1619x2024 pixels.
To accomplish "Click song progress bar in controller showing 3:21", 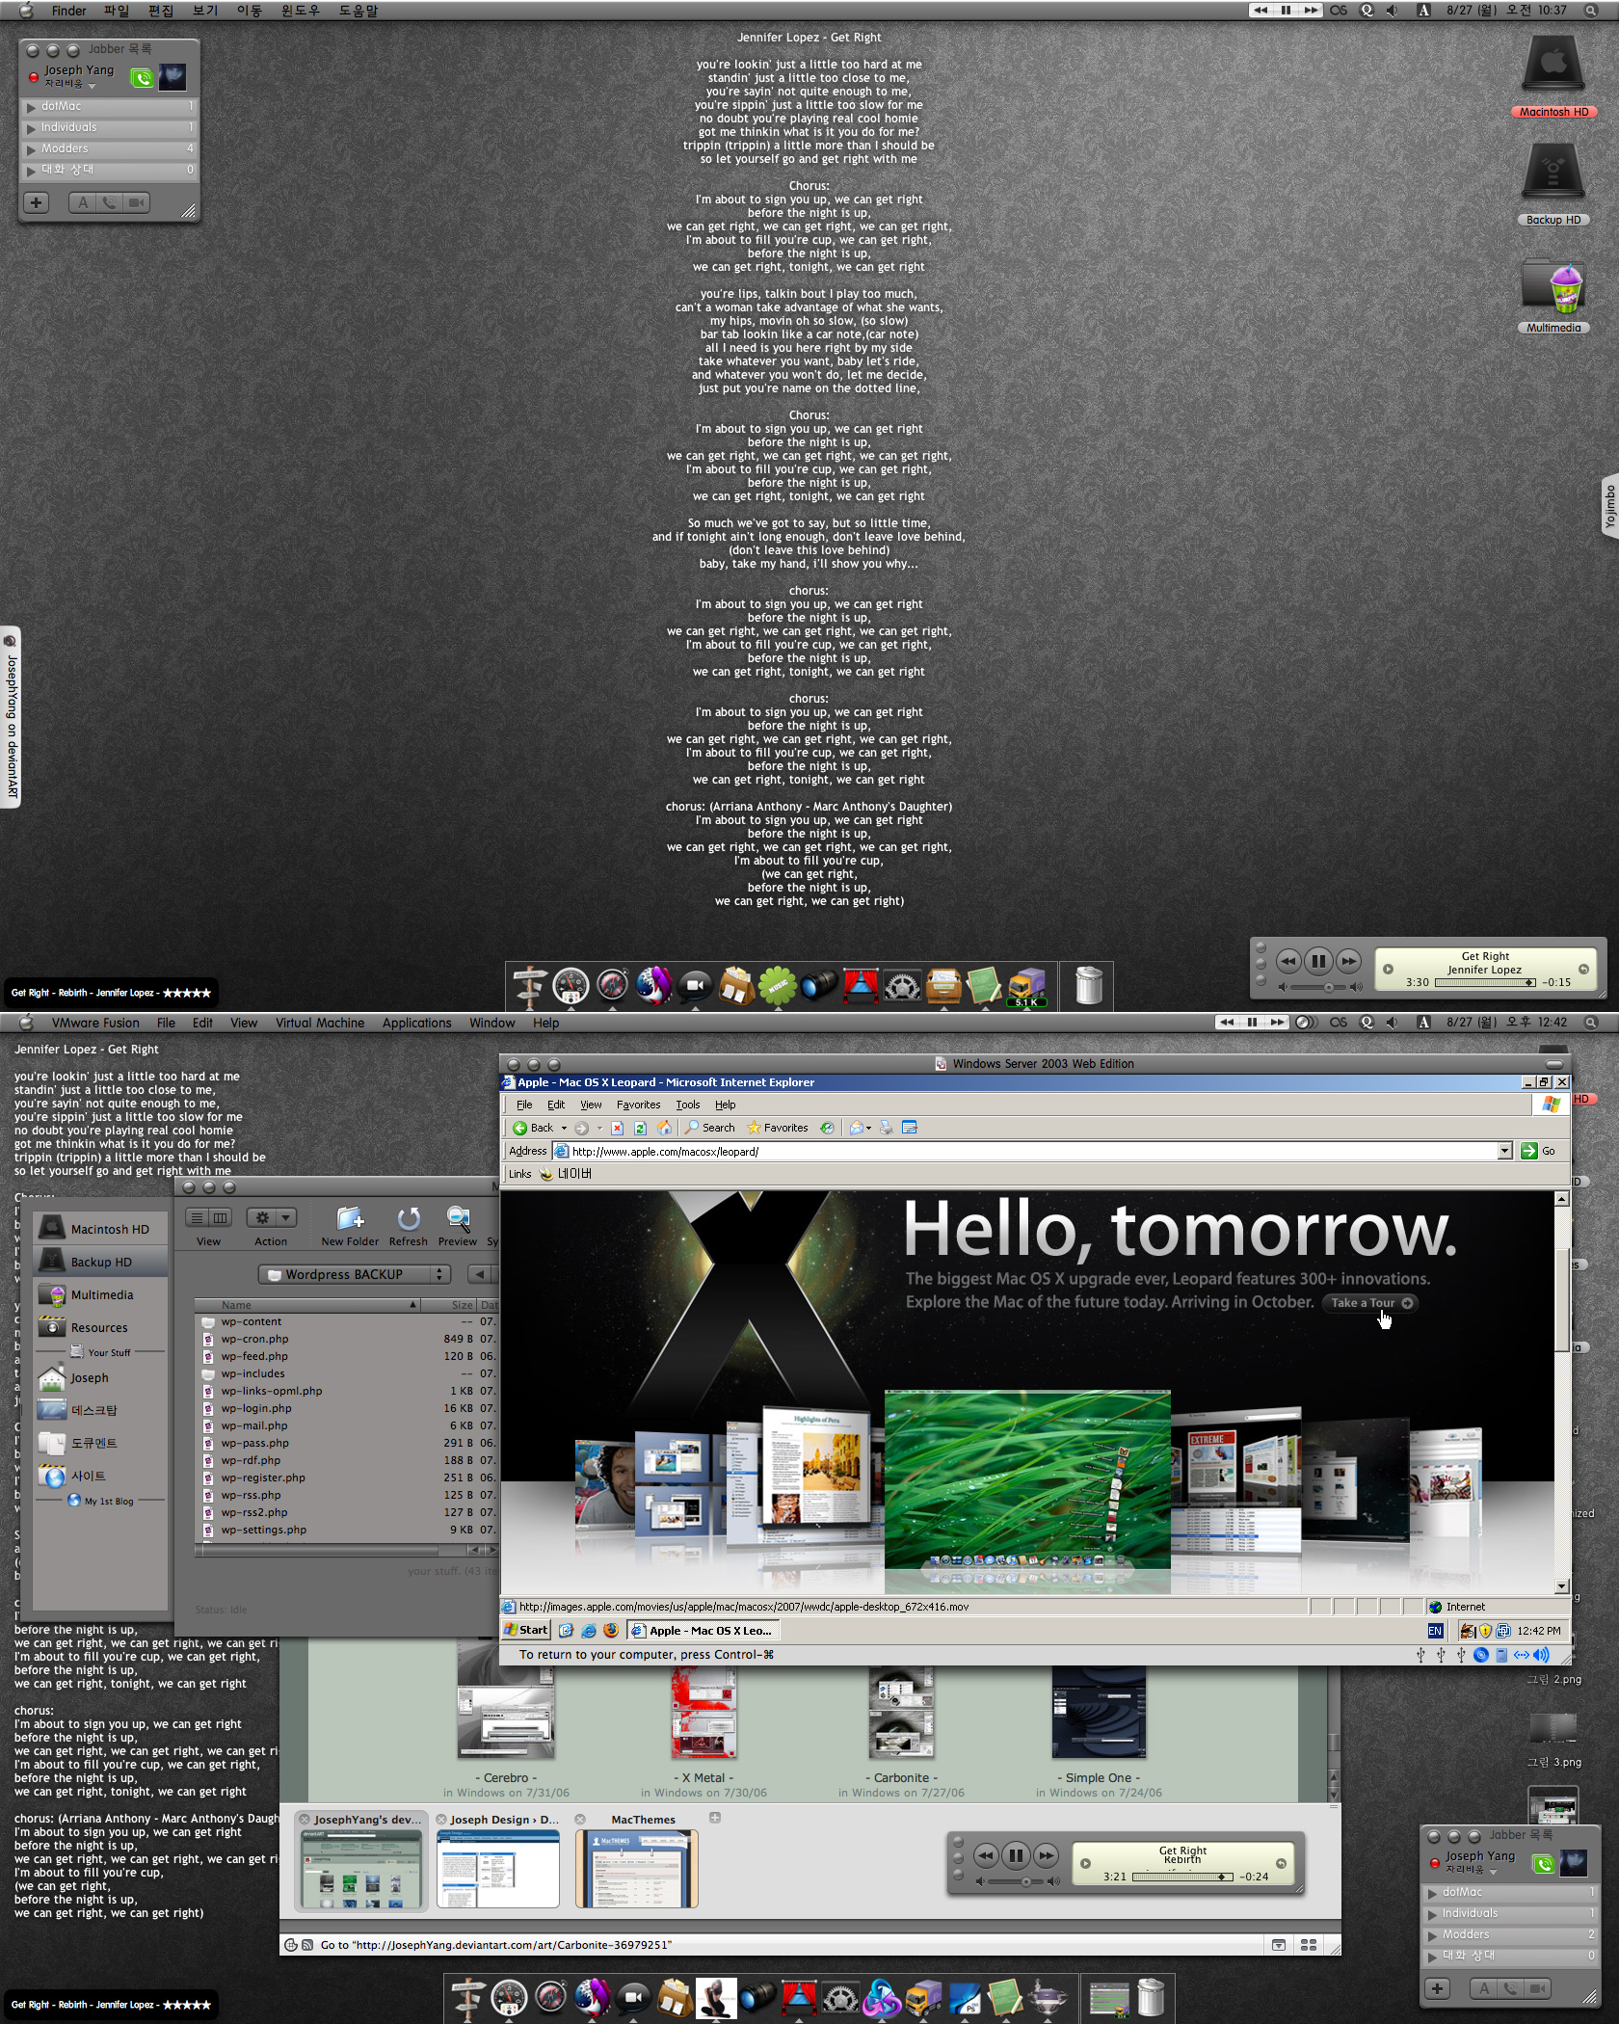I will coord(1182,1877).
